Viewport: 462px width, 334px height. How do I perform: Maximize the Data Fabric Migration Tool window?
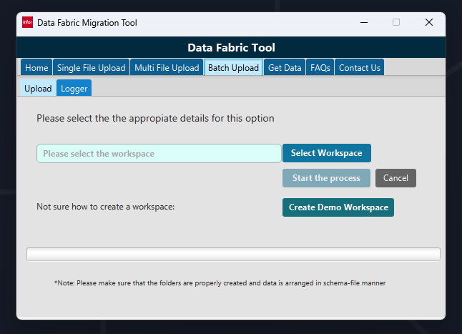396,22
